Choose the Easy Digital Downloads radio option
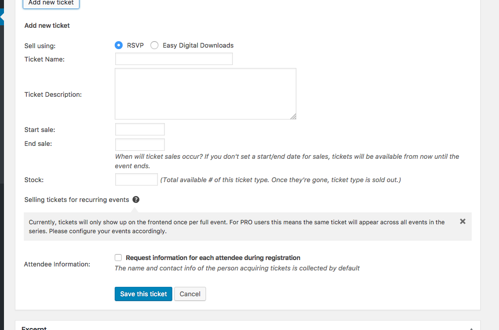This screenshot has width=499, height=330. 154,45
